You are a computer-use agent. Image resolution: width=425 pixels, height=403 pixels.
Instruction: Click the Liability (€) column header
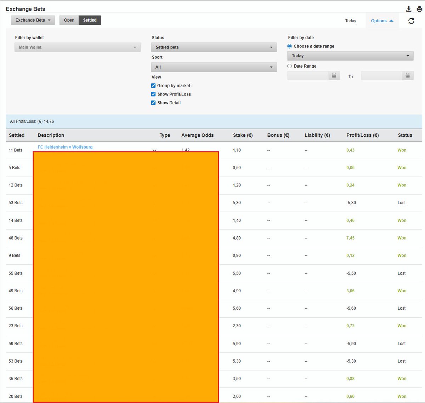pyautogui.click(x=317, y=135)
